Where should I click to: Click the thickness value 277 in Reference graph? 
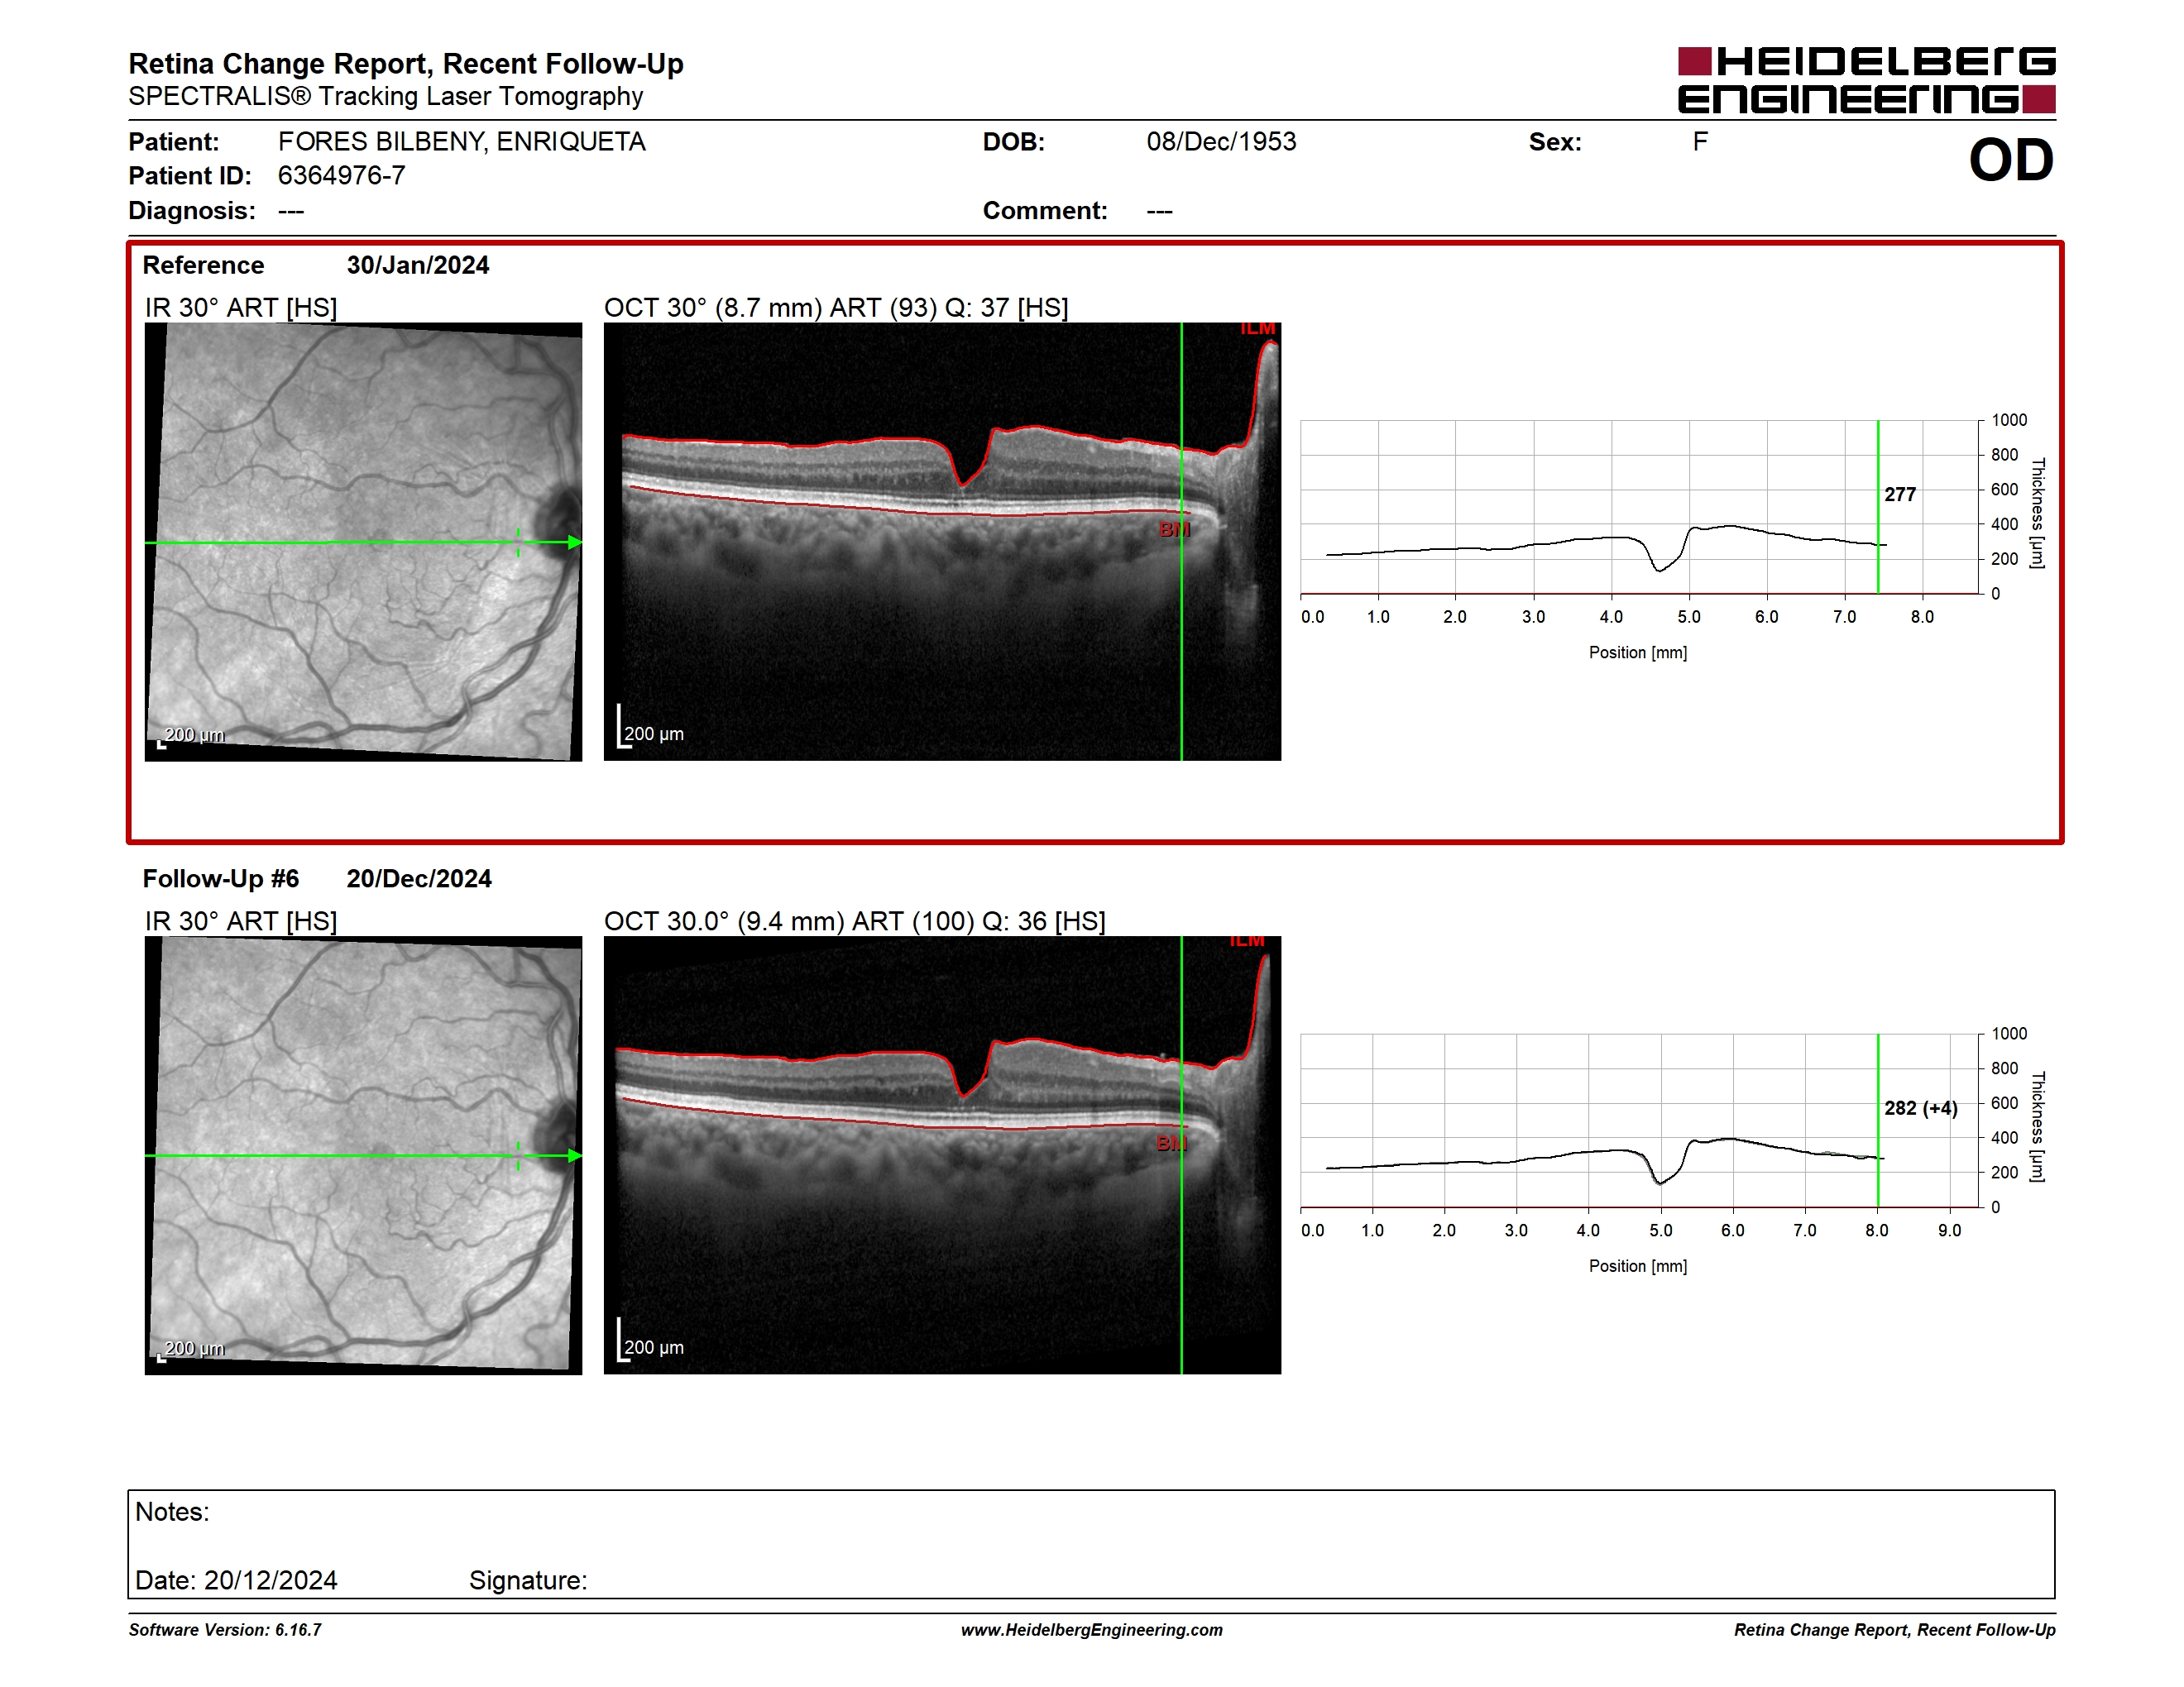(1900, 495)
